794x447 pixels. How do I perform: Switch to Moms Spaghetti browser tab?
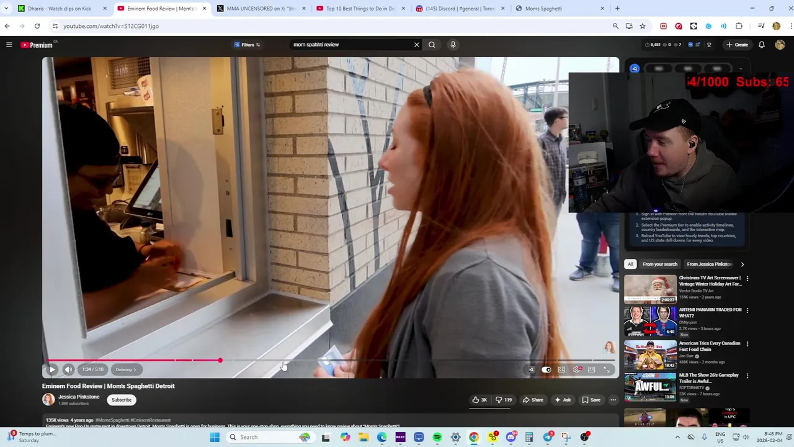point(560,9)
